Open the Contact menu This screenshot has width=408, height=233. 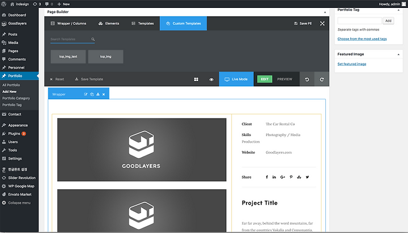click(x=15, y=115)
